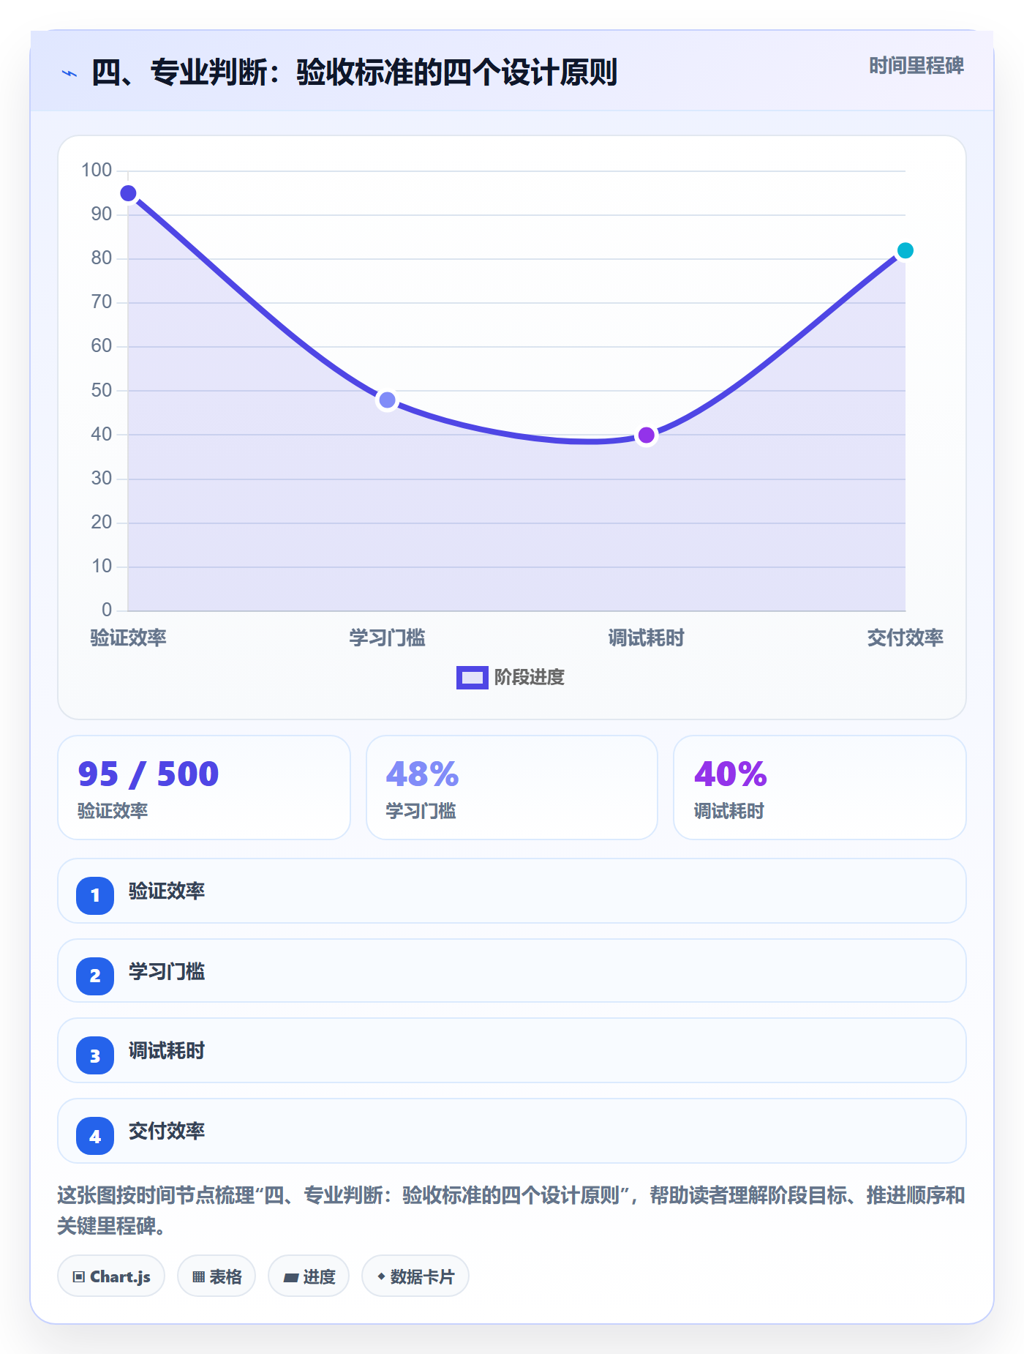This screenshot has height=1354, width=1024.
Task: Click the 学习门槛 data point on the chart
Action: pos(387,400)
